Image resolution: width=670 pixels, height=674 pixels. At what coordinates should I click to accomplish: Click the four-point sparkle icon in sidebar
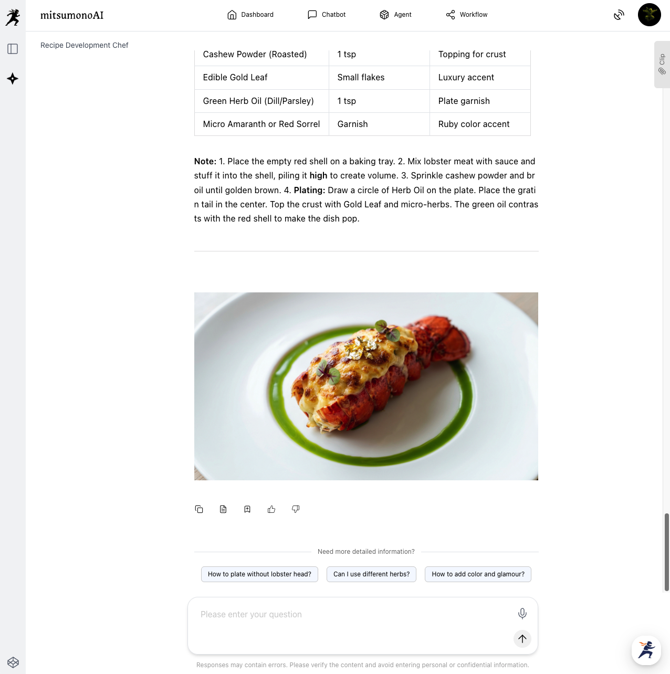point(13,79)
